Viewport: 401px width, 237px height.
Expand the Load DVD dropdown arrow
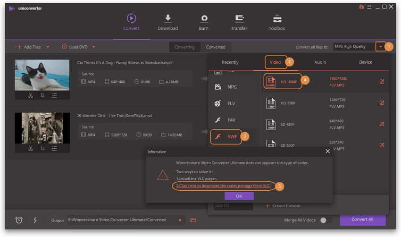tap(93, 47)
